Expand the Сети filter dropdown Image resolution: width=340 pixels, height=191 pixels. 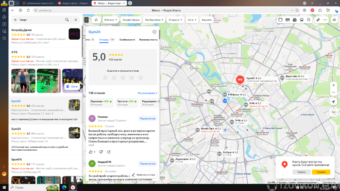192,20
